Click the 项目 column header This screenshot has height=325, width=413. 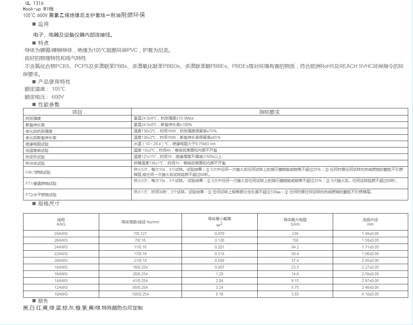77,112
